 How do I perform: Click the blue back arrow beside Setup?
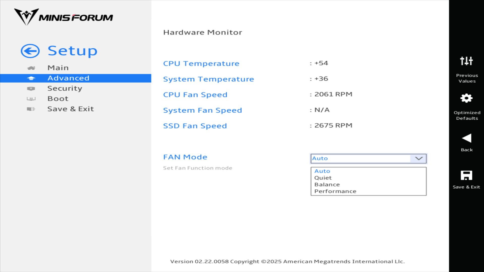tap(30, 51)
